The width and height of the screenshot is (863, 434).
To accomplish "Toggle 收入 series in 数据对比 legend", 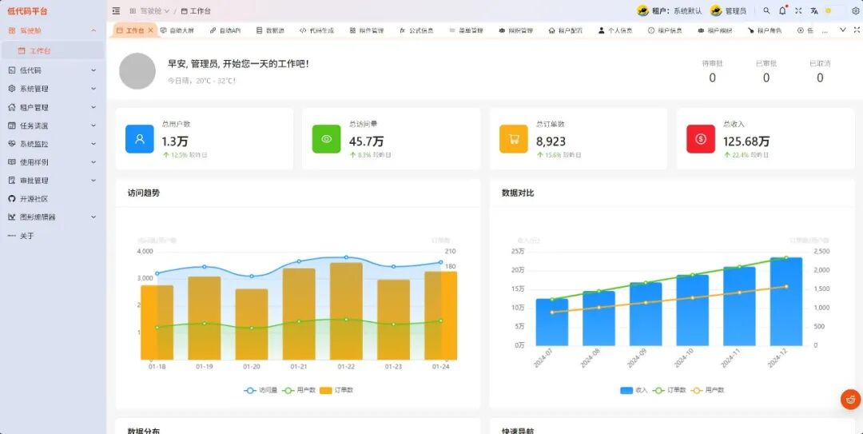I will pyautogui.click(x=634, y=390).
